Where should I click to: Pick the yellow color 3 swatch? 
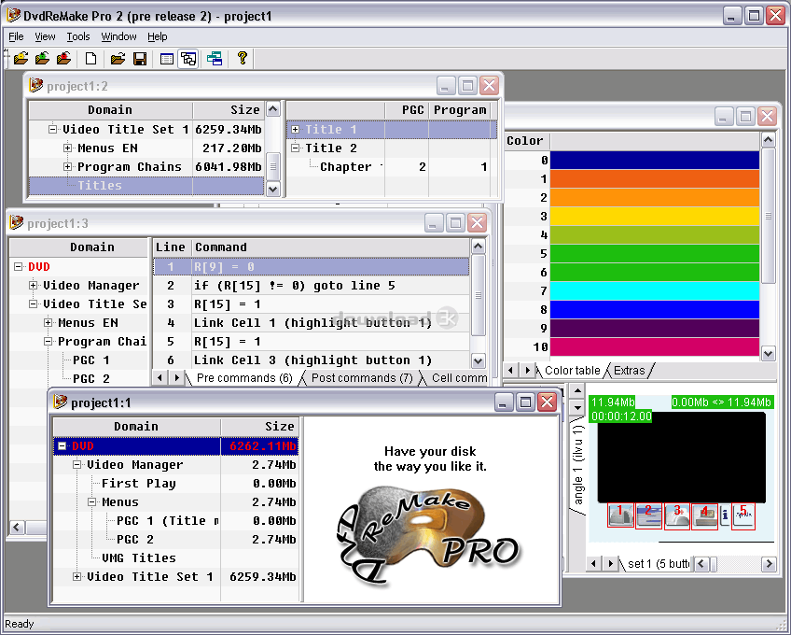point(654,217)
